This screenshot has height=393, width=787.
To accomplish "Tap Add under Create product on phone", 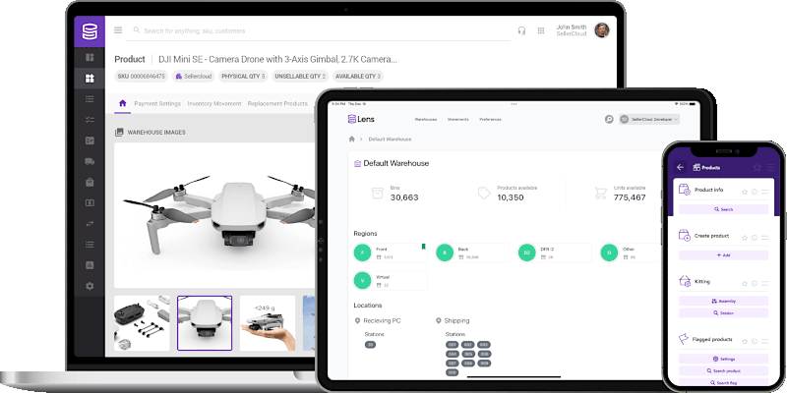I will tap(723, 255).
